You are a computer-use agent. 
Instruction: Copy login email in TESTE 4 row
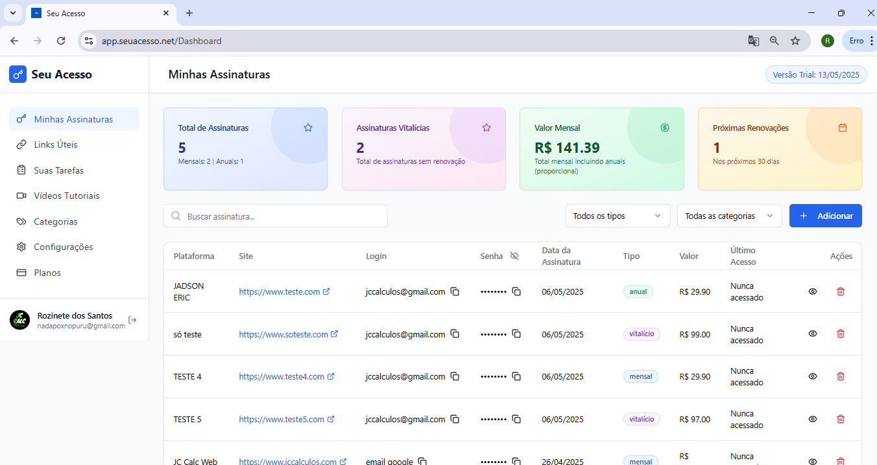coord(455,376)
